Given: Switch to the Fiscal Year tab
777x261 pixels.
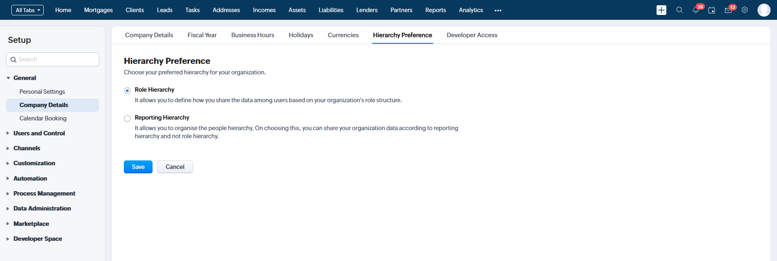Looking at the screenshot, I should tap(202, 35).
